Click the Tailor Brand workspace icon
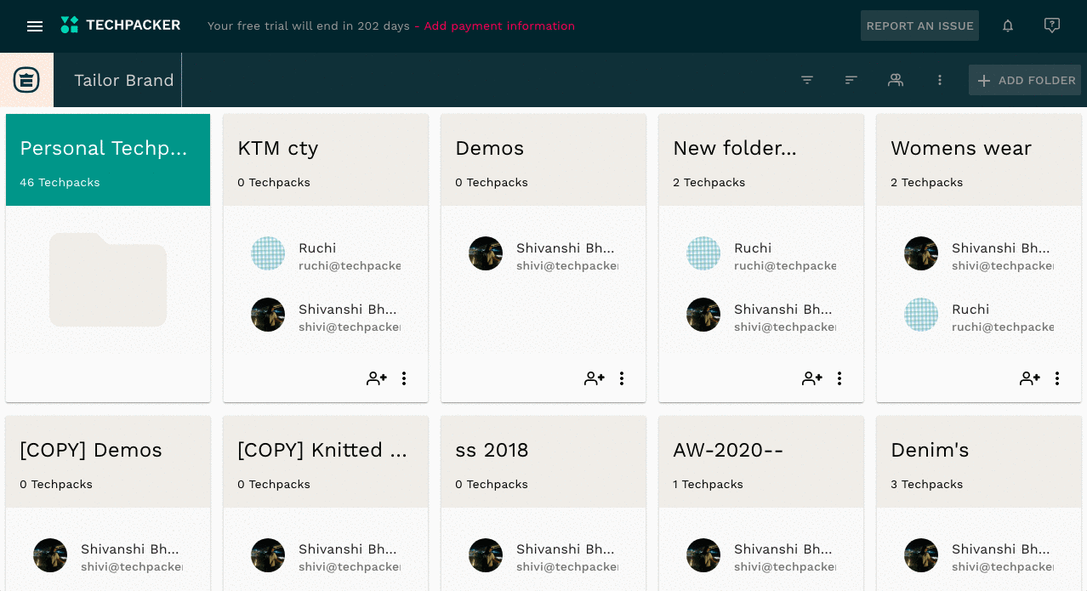Image resolution: width=1087 pixels, height=591 pixels. (x=27, y=80)
